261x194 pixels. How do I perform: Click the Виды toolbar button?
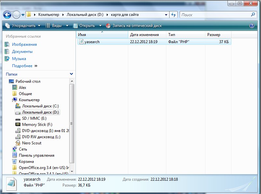[x=54, y=26]
